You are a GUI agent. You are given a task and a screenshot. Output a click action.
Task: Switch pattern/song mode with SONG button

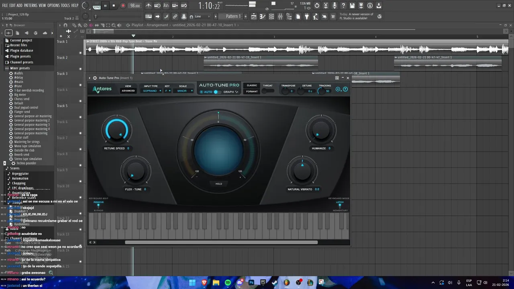pos(97,7)
